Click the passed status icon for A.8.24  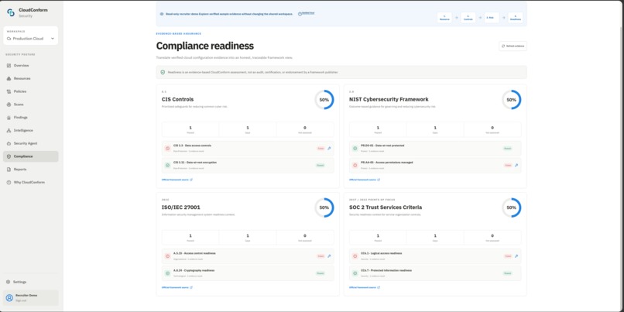click(167, 273)
